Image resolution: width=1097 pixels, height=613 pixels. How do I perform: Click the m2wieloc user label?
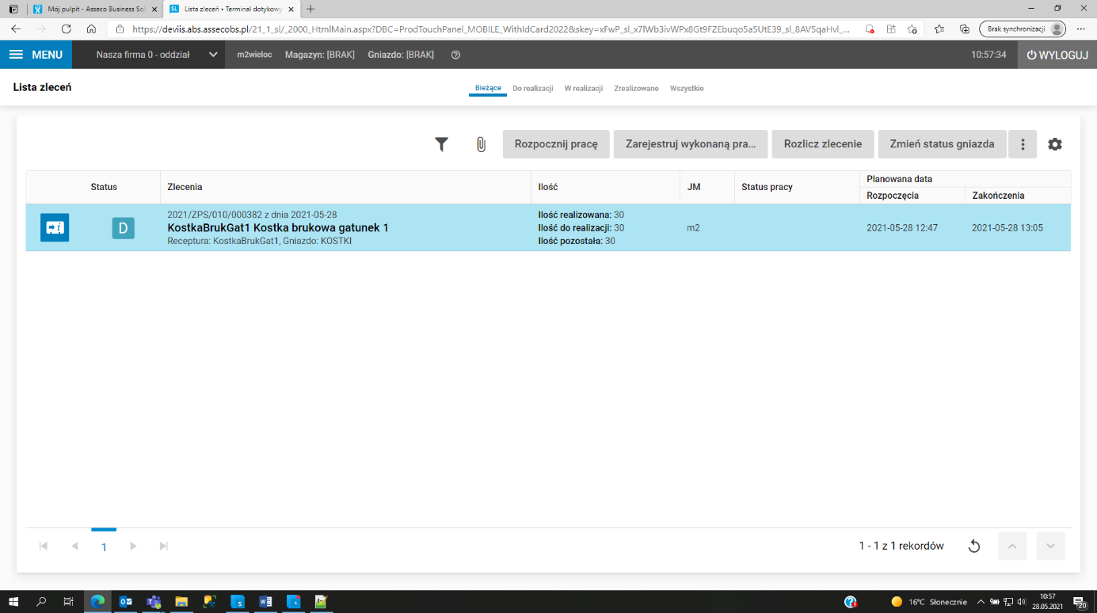pos(254,55)
